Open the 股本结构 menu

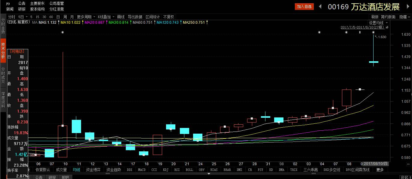point(37,9)
